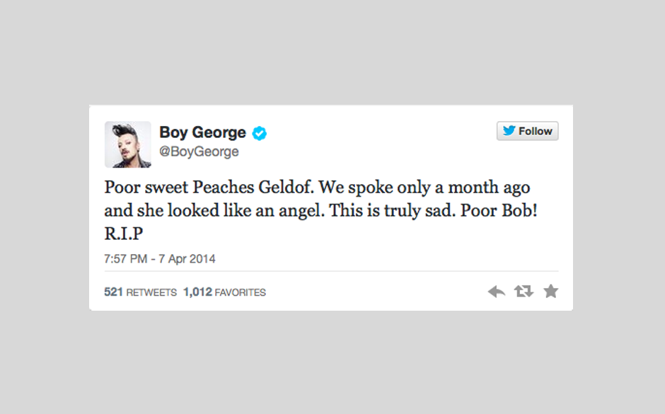The image size is (665, 414).
Task: Click the Twitter bird icon in Follow
Action: [509, 131]
